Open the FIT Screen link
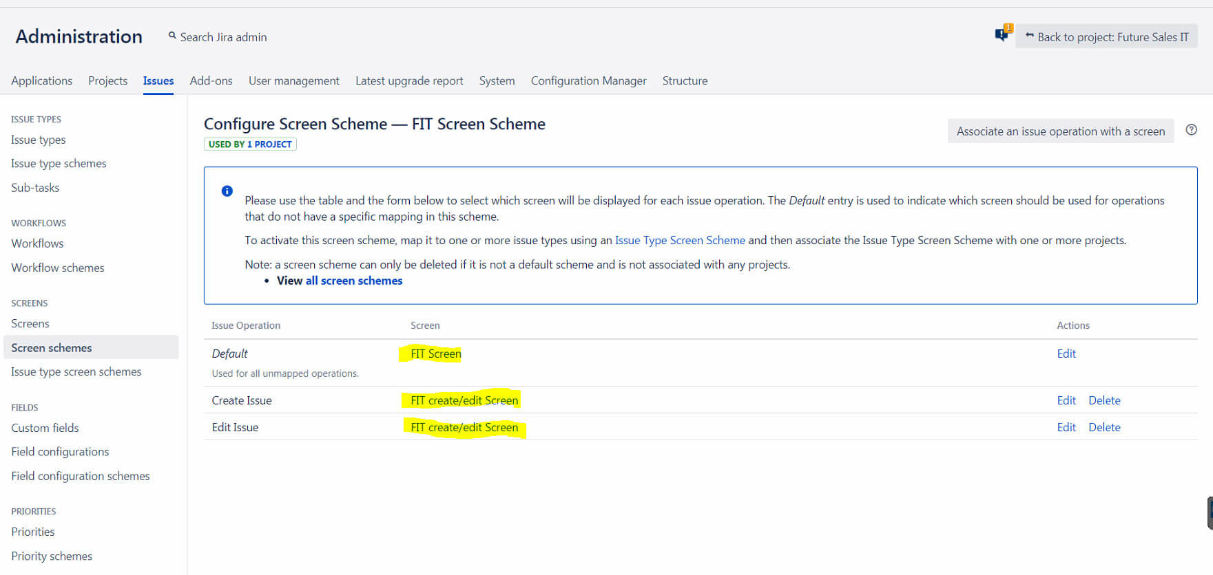 (435, 354)
